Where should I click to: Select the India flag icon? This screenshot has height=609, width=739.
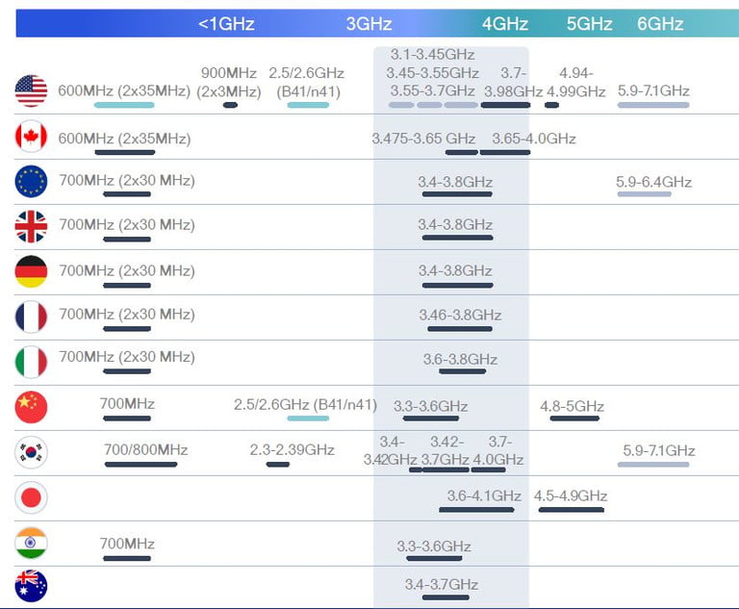[31, 543]
